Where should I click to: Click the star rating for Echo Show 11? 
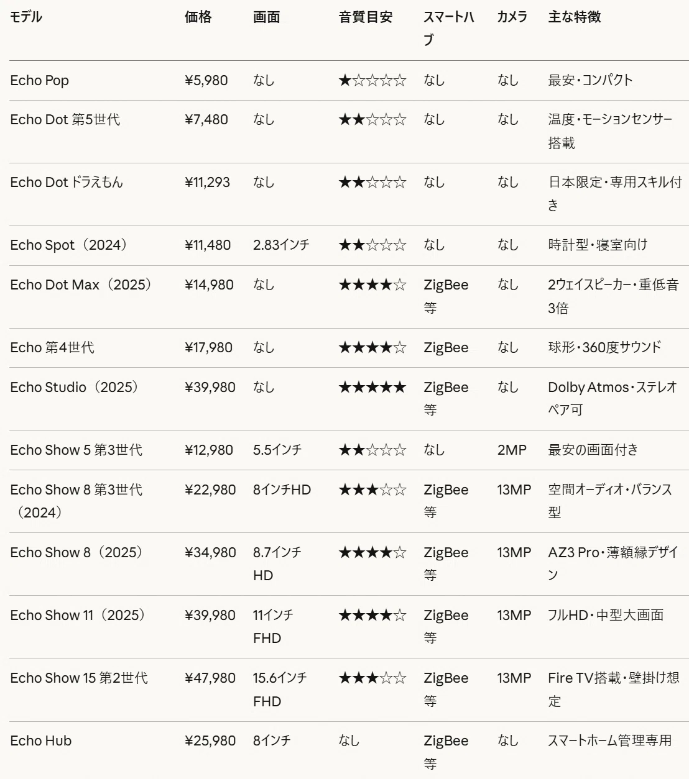point(372,616)
